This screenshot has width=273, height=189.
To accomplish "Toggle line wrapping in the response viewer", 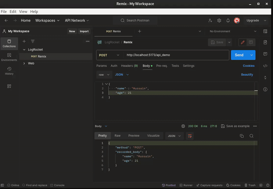I will pos(190,136).
